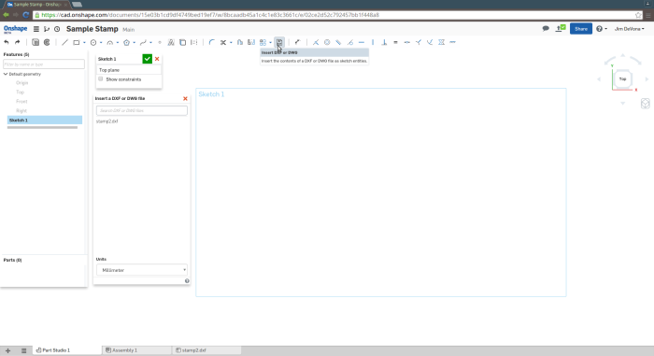Open the hamburger document menu

36,29
